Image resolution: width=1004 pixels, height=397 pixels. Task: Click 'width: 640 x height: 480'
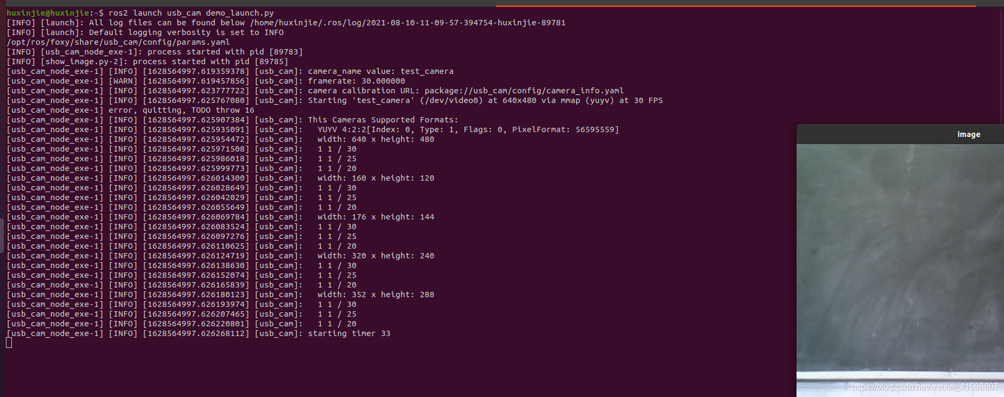click(376, 139)
